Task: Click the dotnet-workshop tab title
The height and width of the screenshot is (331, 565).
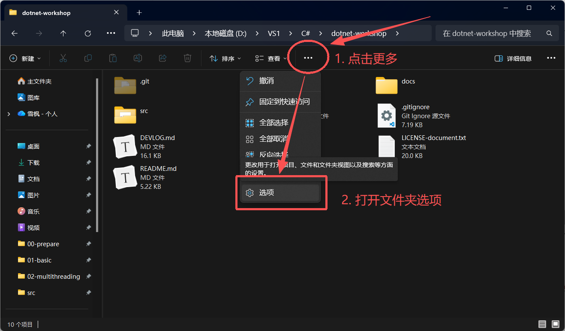Action: (x=46, y=13)
